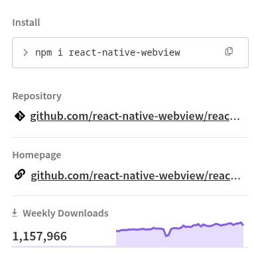Click the git repository diamond icon
The width and height of the screenshot is (254, 253).
[20, 116]
